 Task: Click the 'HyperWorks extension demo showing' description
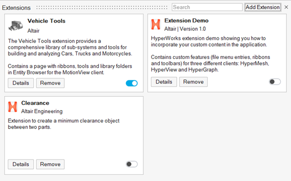[x=209, y=41]
